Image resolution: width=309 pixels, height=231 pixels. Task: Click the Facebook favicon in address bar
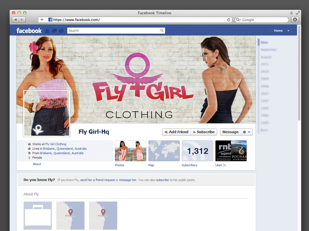(x=50, y=20)
